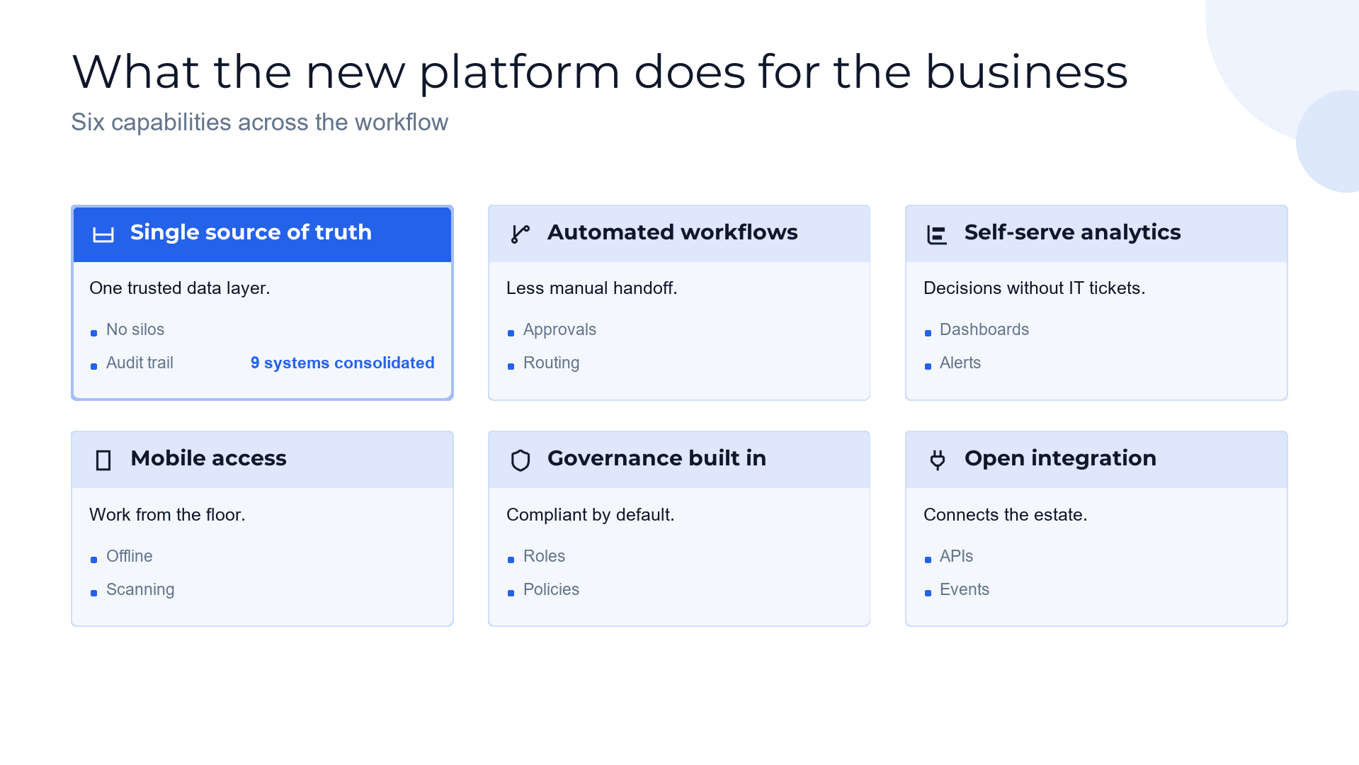The image size is (1359, 765).
Task: Click the Governance built in shield icon
Action: click(521, 460)
